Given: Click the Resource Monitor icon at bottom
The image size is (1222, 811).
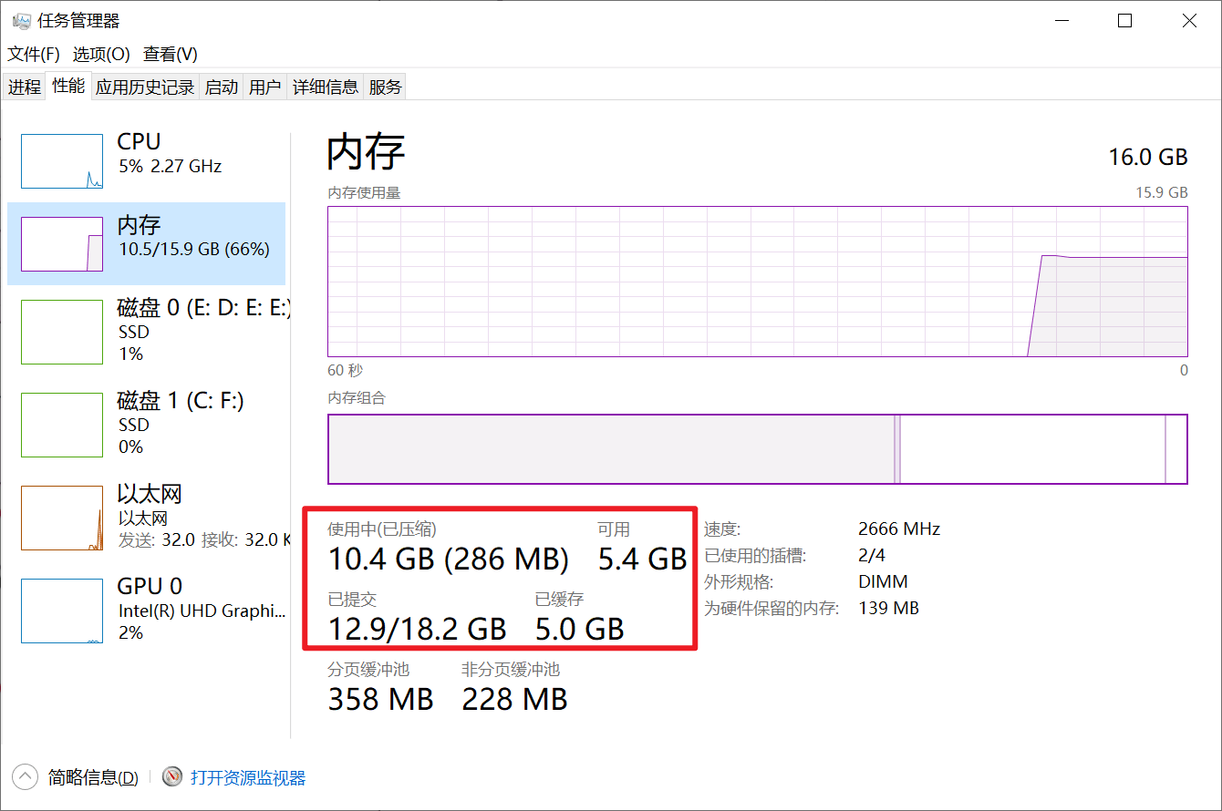Looking at the screenshot, I should click(172, 777).
